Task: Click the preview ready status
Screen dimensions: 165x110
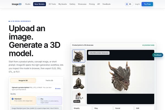Action: 148,45
